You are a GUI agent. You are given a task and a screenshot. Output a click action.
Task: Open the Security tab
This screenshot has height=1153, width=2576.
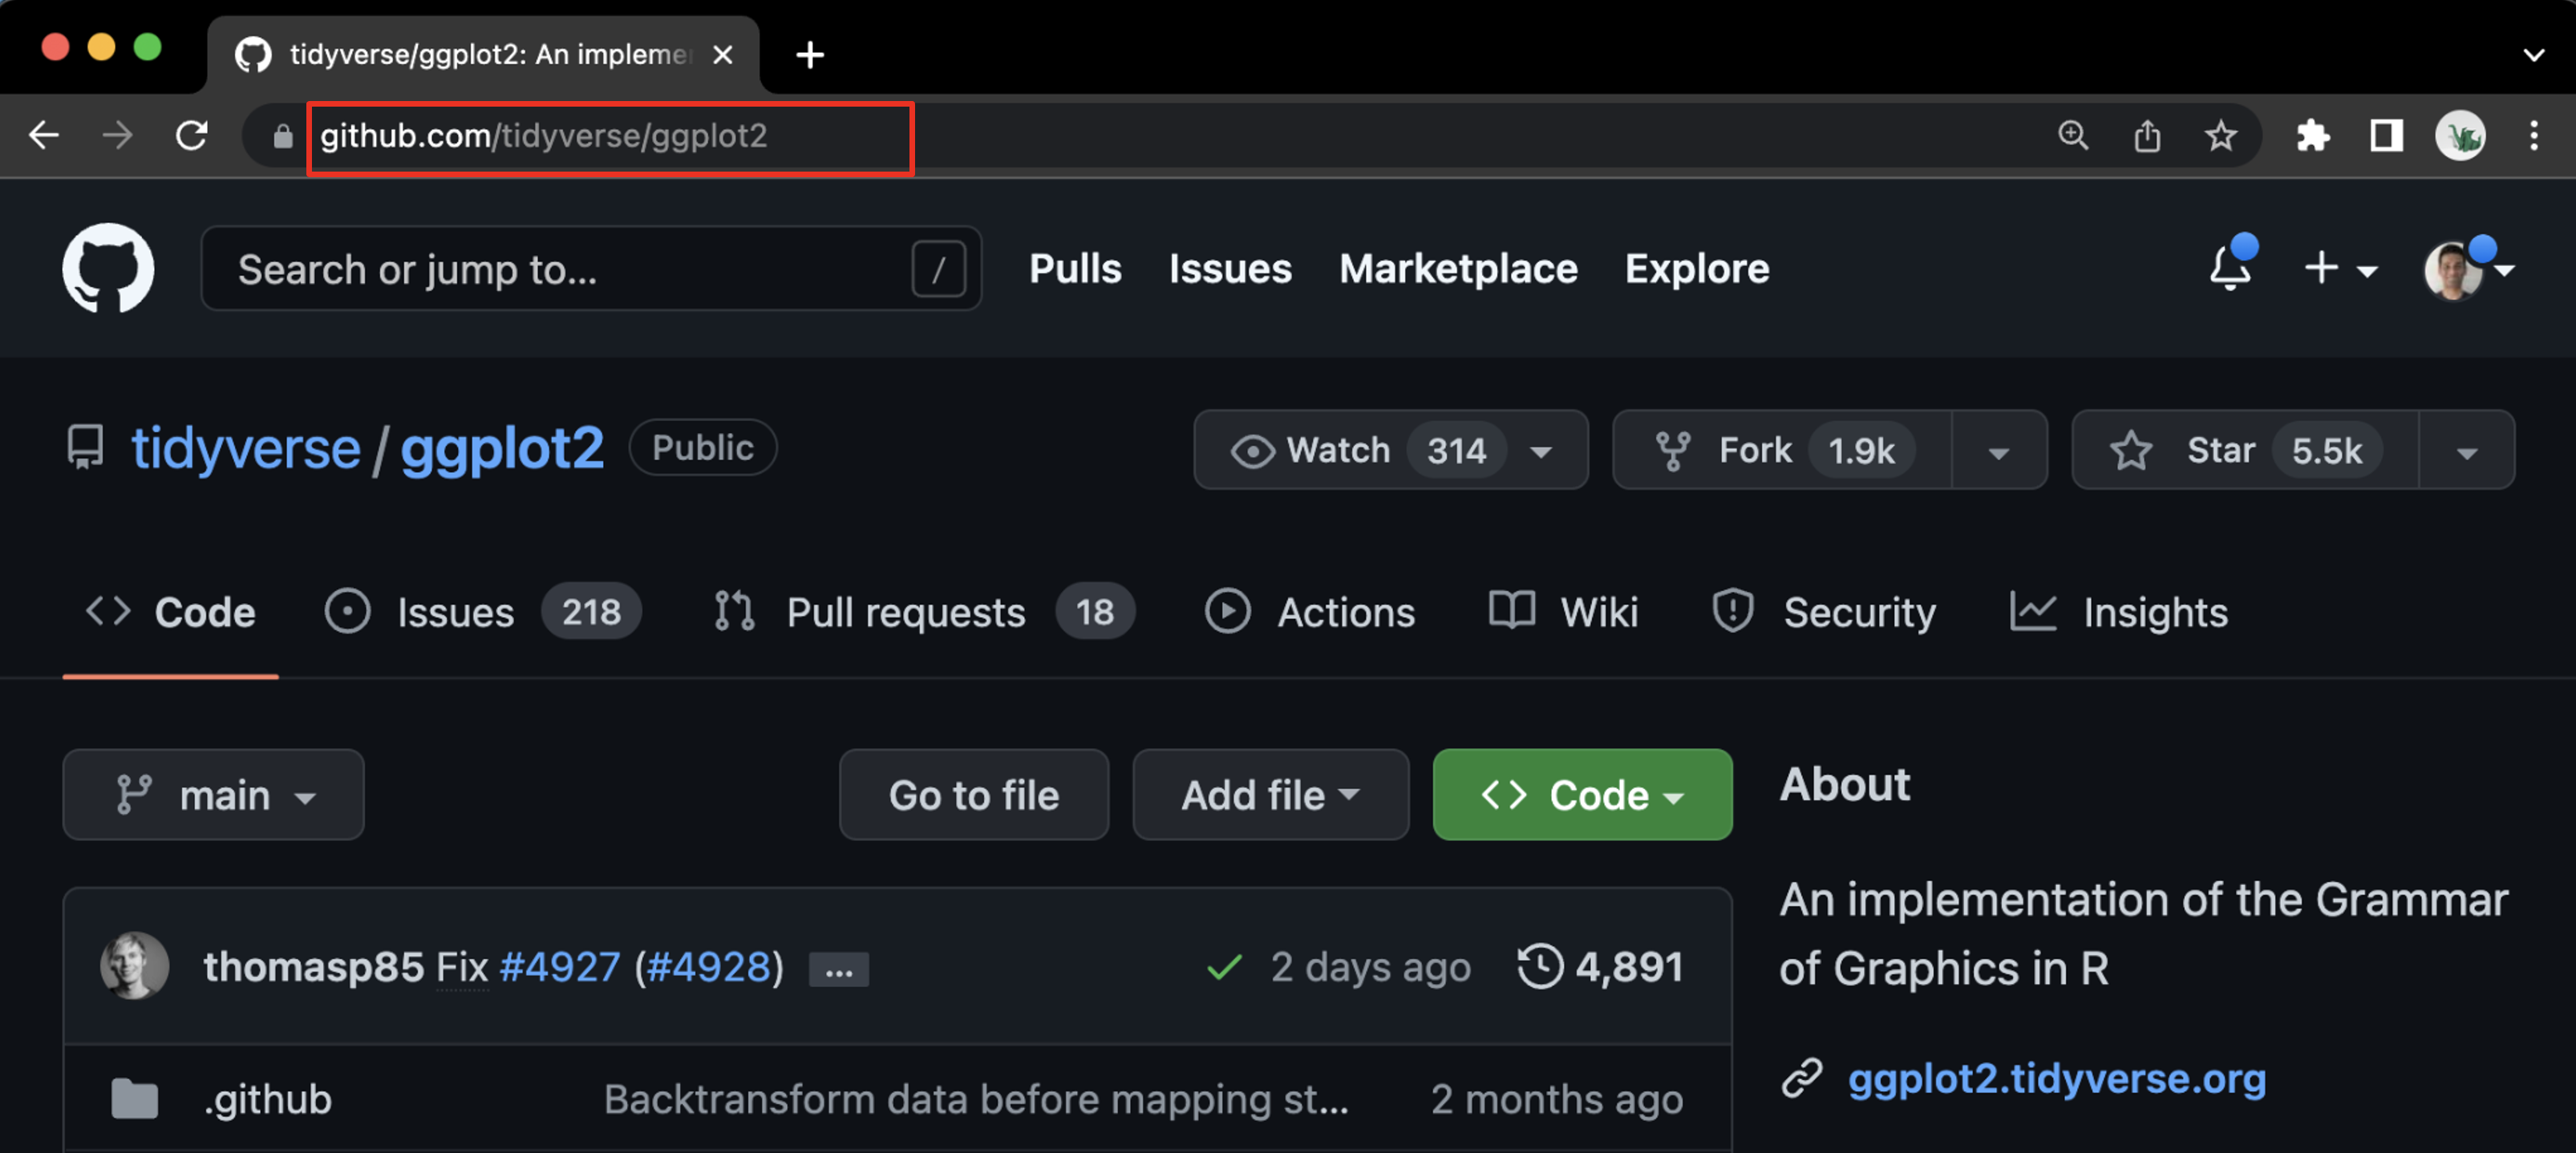pyautogui.click(x=1824, y=612)
